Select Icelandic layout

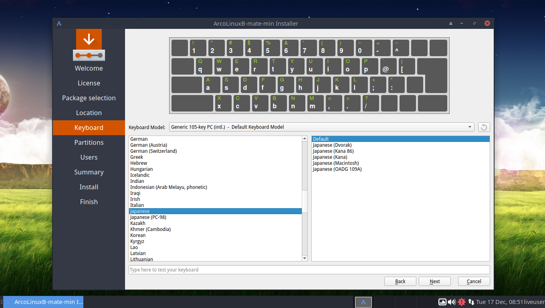click(215, 175)
